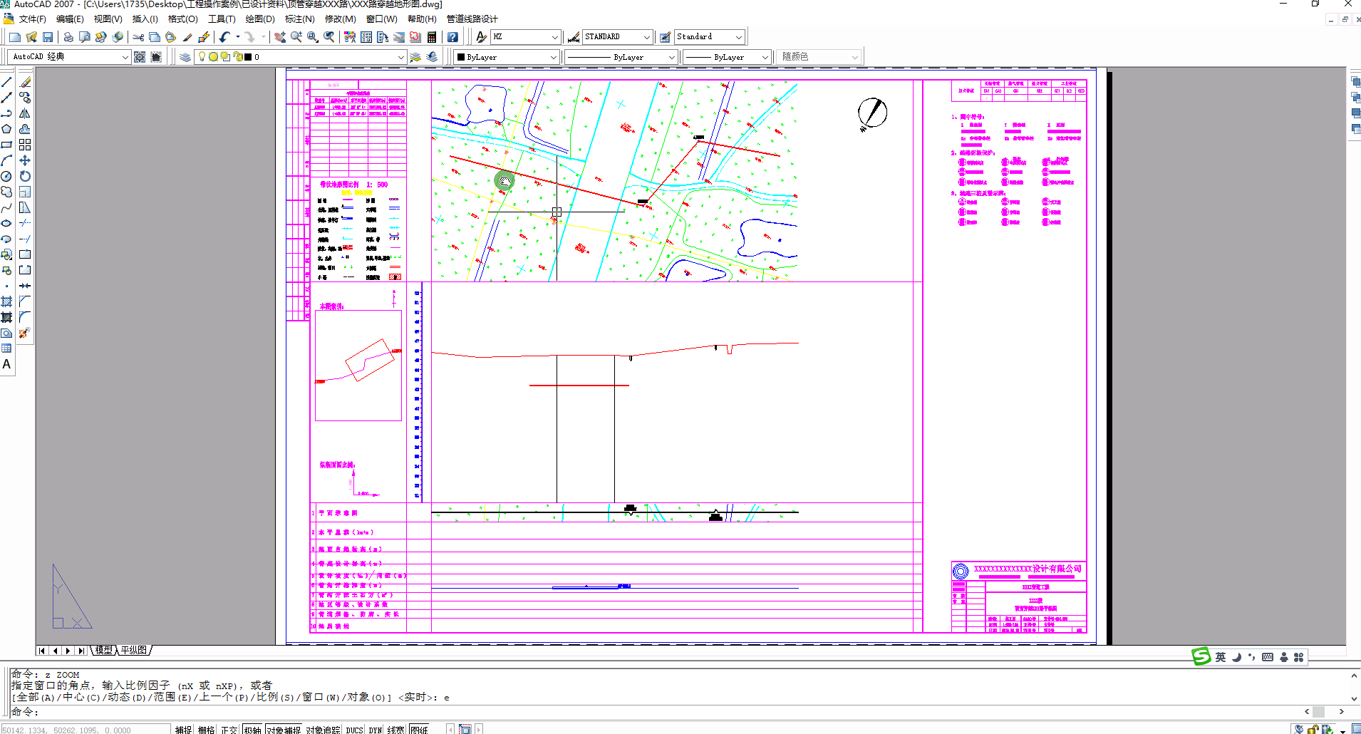
Task: Select the Erase tool
Action: [25, 82]
